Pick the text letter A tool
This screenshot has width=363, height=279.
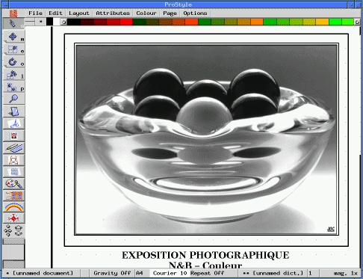(13, 123)
